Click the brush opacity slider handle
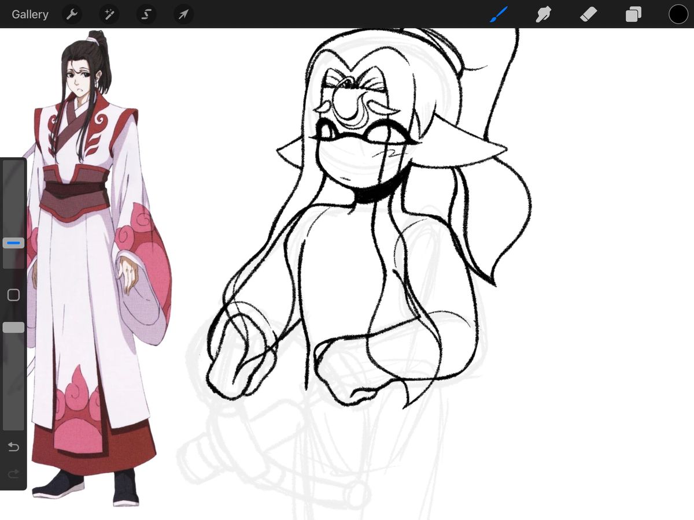Viewport: 694px width, 520px height. (x=13, y=328)
